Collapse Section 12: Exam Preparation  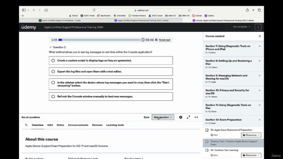(x=233, y=121)
